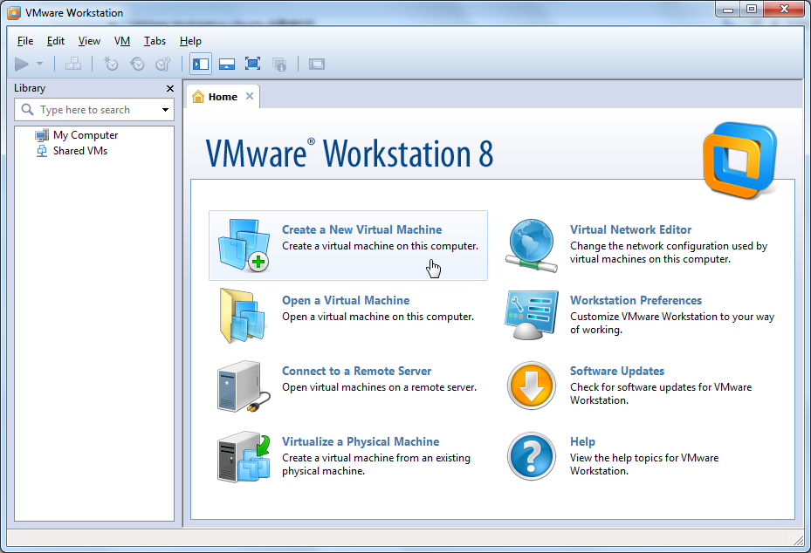The image size is (811, 553).
Task: Click the server tower icon for Remote Server
Action: click(x=243, y=386)
